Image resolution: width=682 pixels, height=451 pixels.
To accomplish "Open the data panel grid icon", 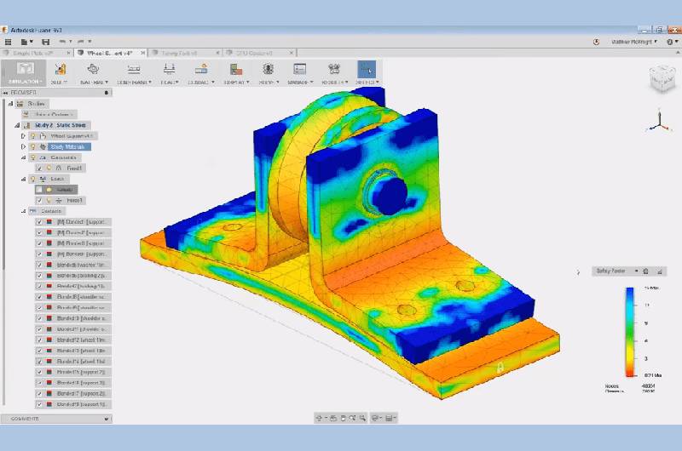I will (8, 42).
